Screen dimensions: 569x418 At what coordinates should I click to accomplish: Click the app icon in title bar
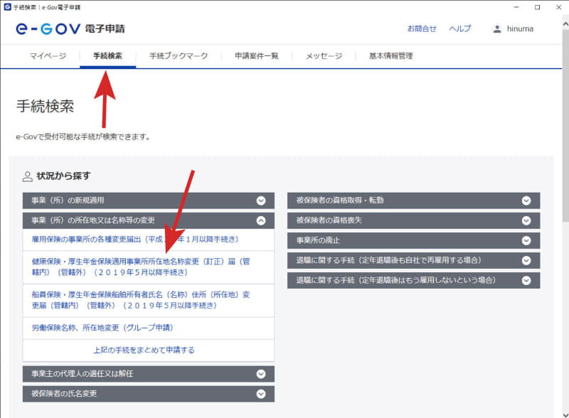pyautogui.click(x=7, y=7)
